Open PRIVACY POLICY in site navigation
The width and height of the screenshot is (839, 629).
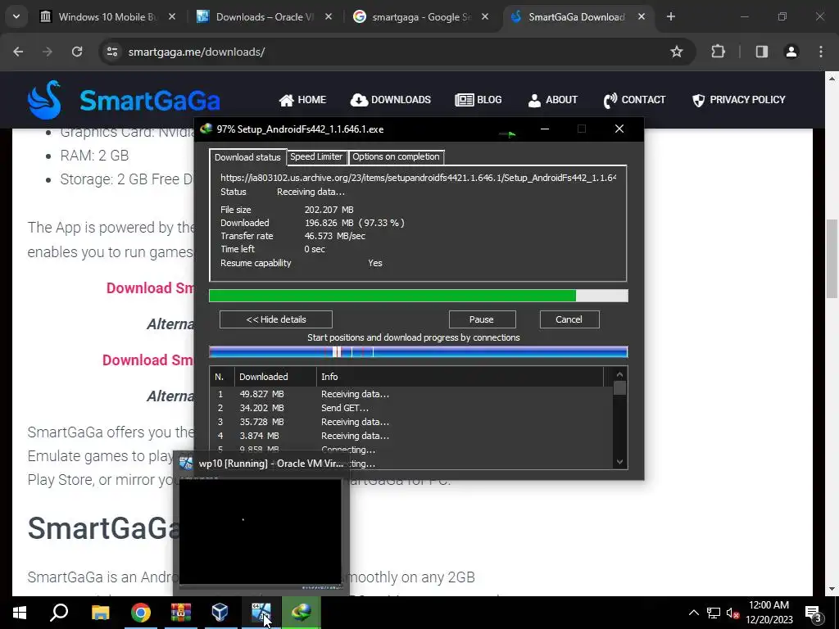(739, 100)
